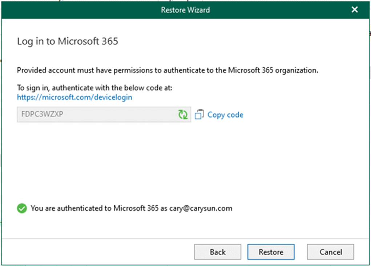Image resolution: width=371 pixels, height=266 pixels.
Task: Cancel the Restore Wizard
Action: (x=331, y=252)
